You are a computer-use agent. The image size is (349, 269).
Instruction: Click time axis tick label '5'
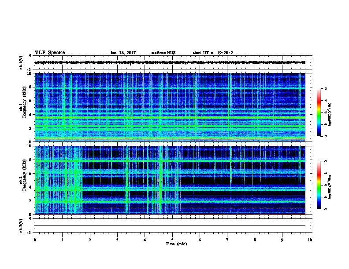[x=172, y=240]
